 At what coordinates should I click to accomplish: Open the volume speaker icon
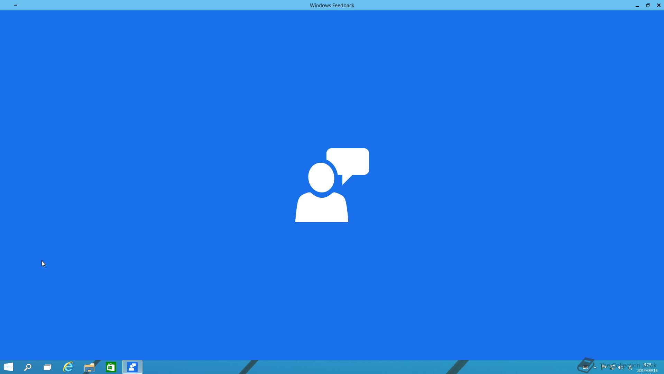621,367
